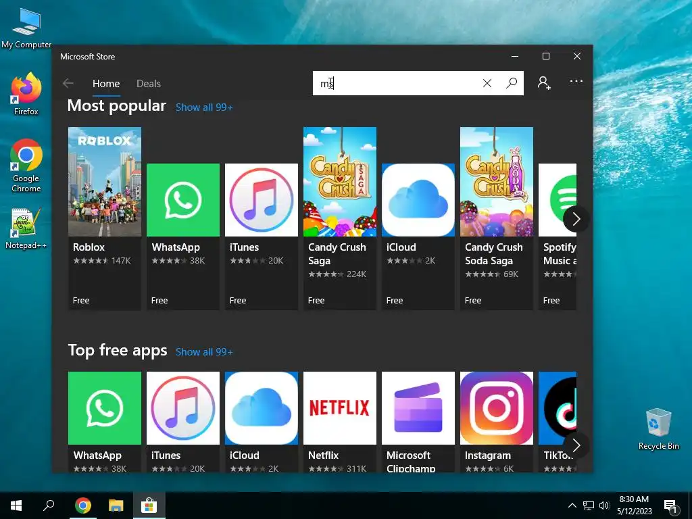This screenshot has width=692, height=519.
Task: Open taskbar search magnifier
Action: [x=49, y=505]
